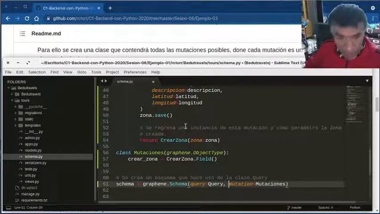The height and width of the screenshot is (214, 380).
Task: Open admin.py in the sidebar
Action: [32, 138]
